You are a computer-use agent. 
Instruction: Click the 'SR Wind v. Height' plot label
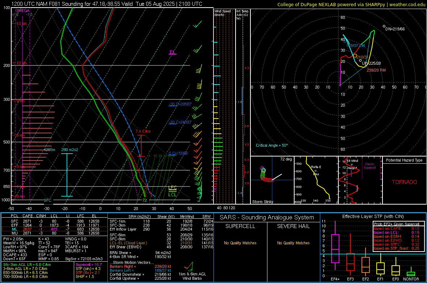352,164
